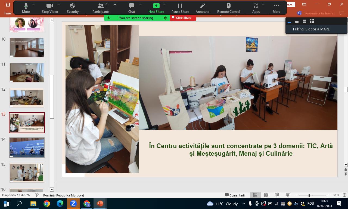Open the Fișier menu

pyautogui.click(x=8, y=13)
